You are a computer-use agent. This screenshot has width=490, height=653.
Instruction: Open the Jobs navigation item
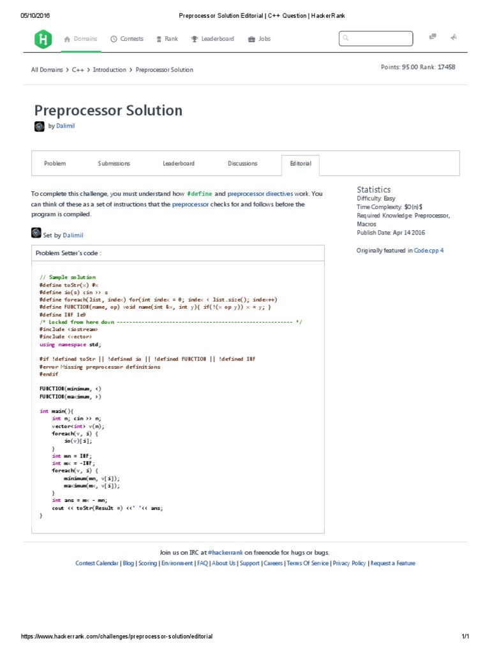point(260,39)
